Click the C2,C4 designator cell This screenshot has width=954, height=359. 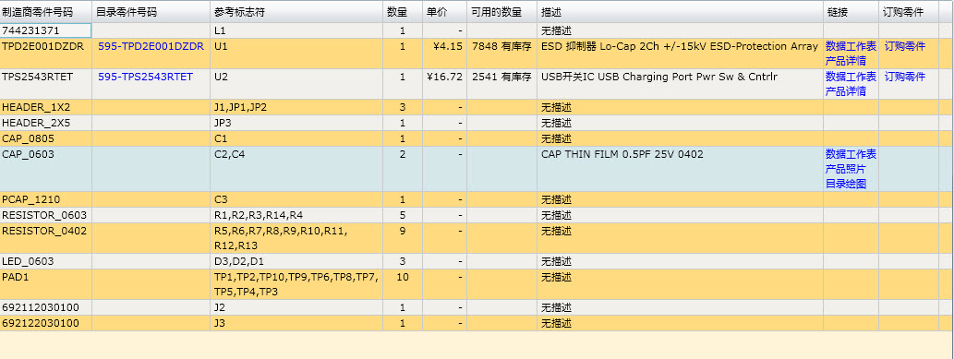[x=296, y=169]
